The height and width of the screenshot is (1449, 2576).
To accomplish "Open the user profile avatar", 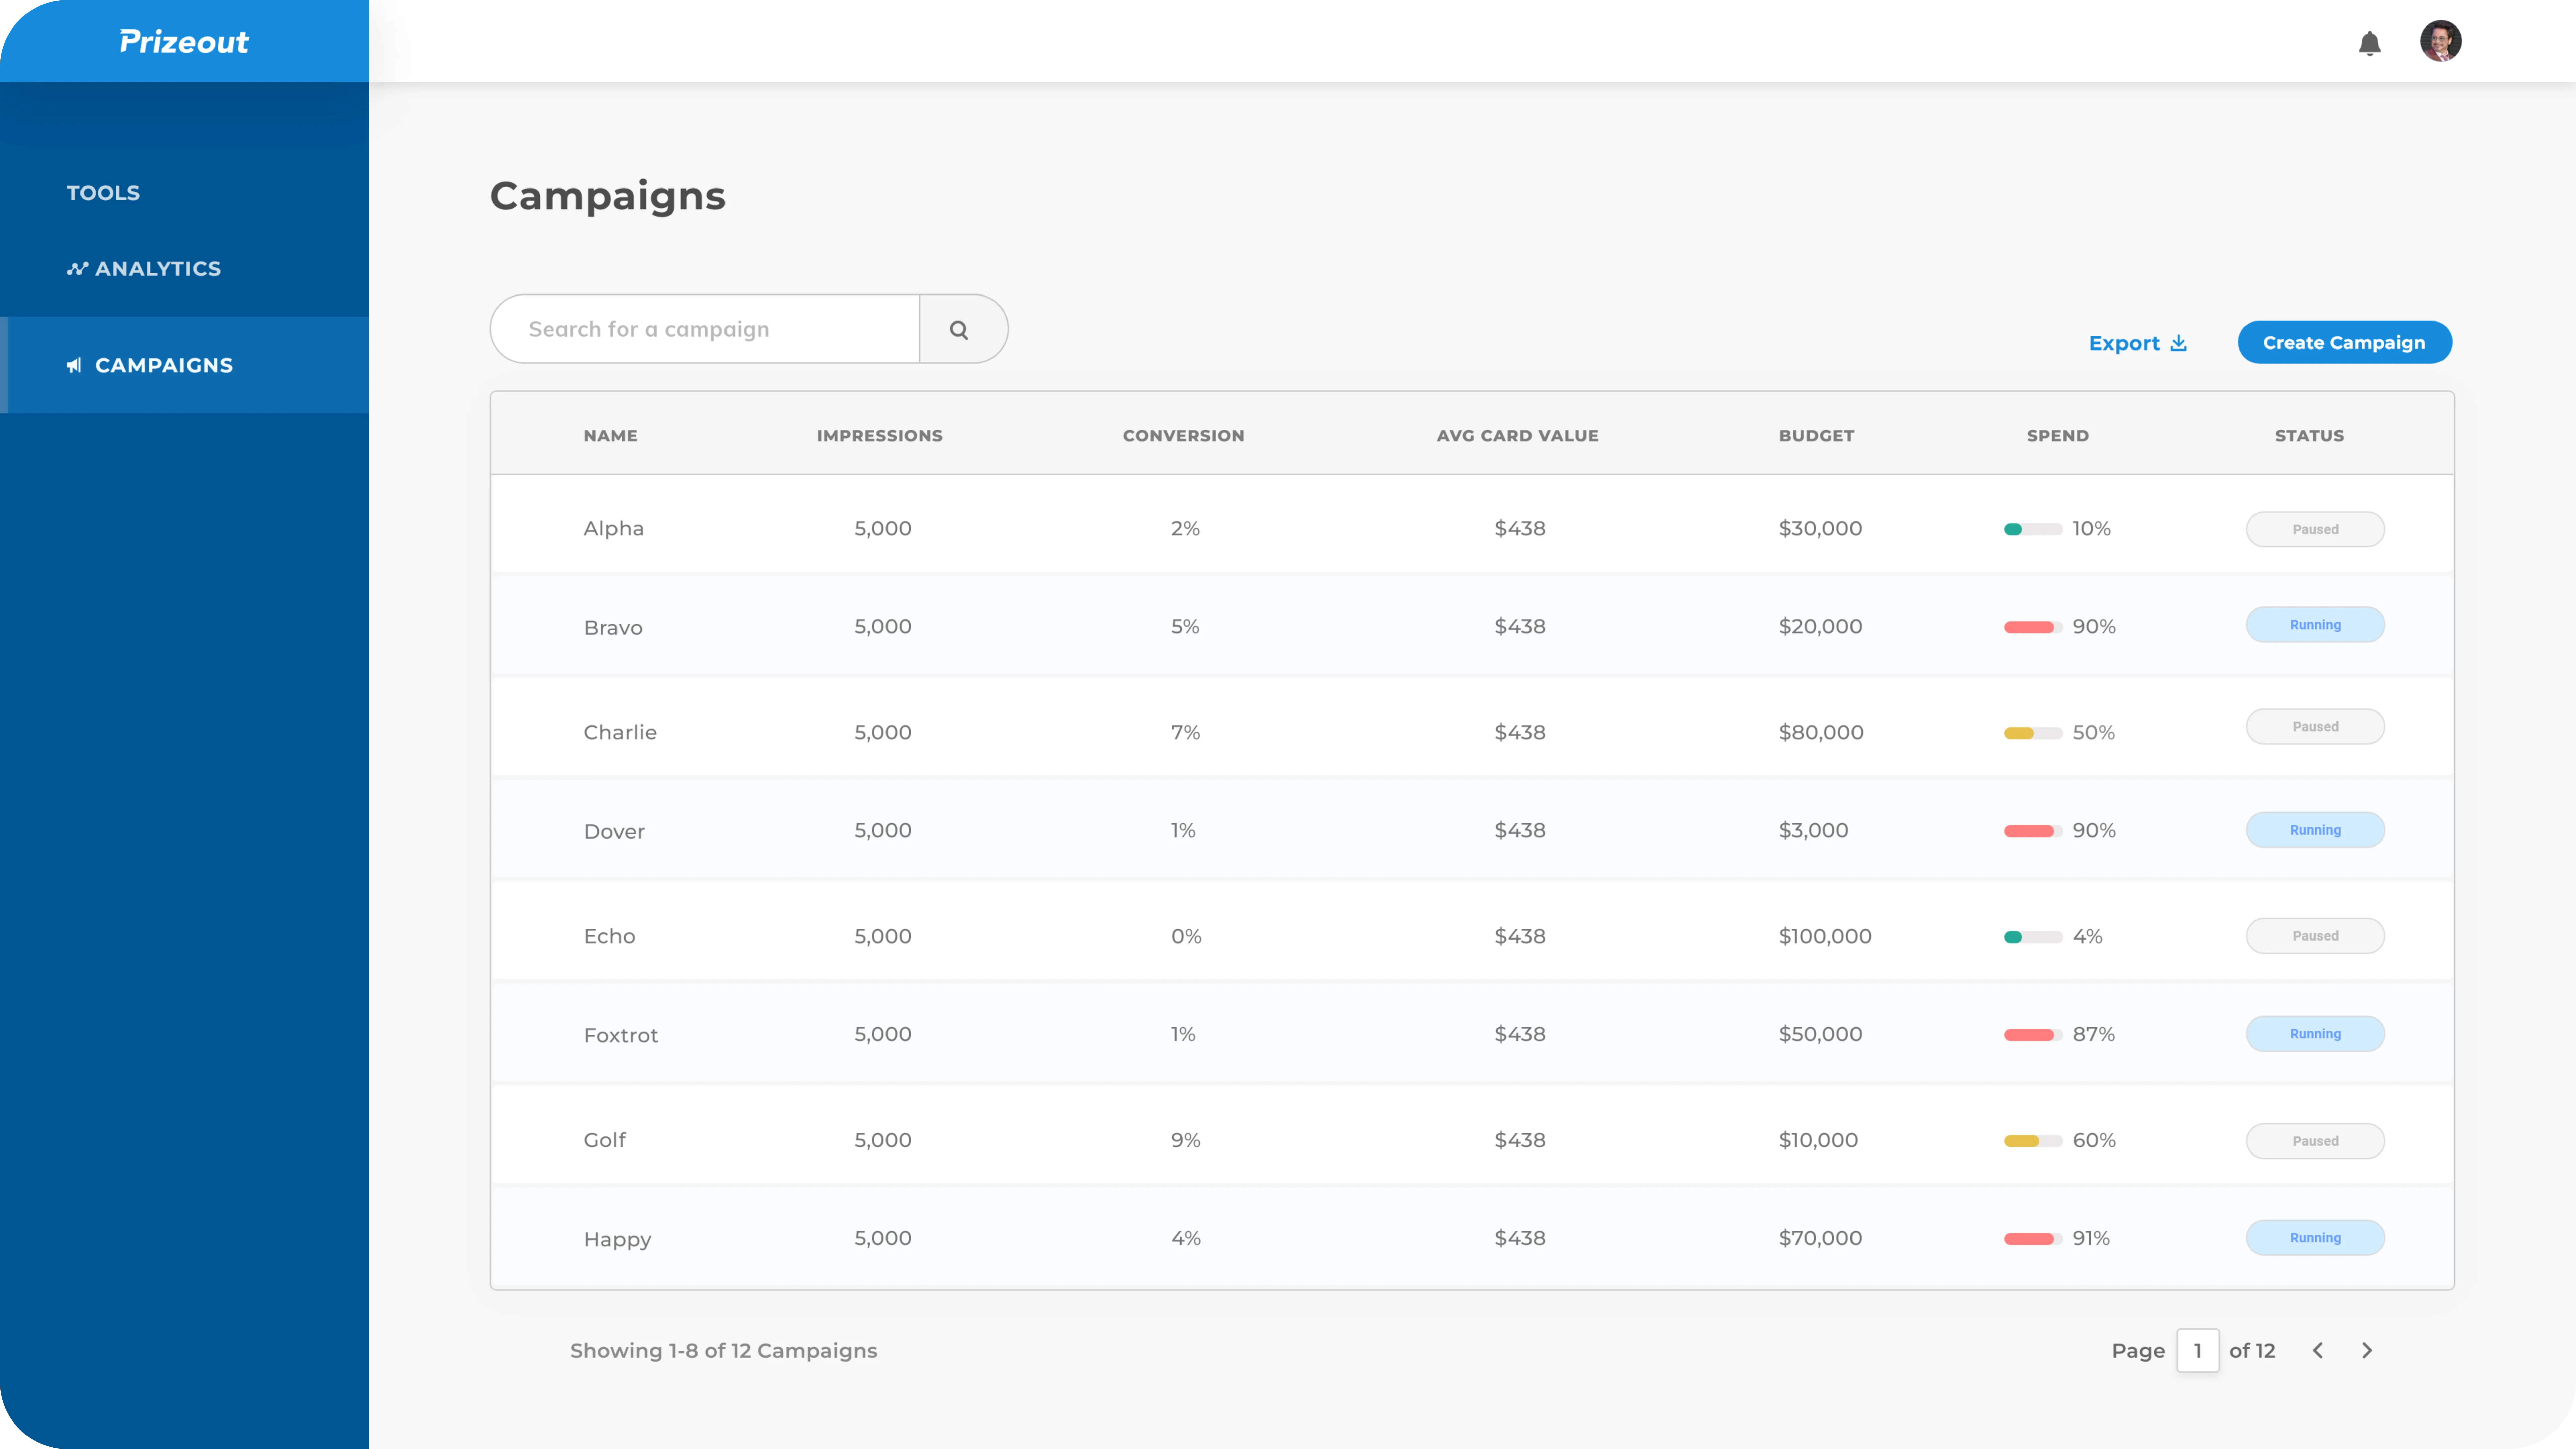I will 2440,41.
